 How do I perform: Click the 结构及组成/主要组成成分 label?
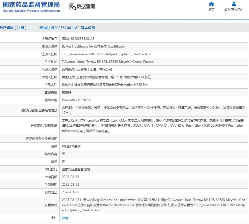click(x=39, y=110)
